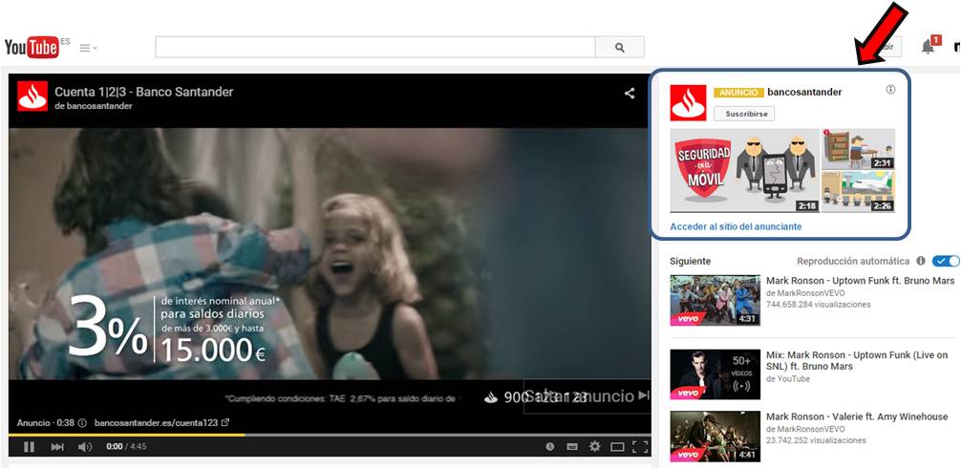
Task: Click the Santander logo in the video header
Action: pos(32,96)
